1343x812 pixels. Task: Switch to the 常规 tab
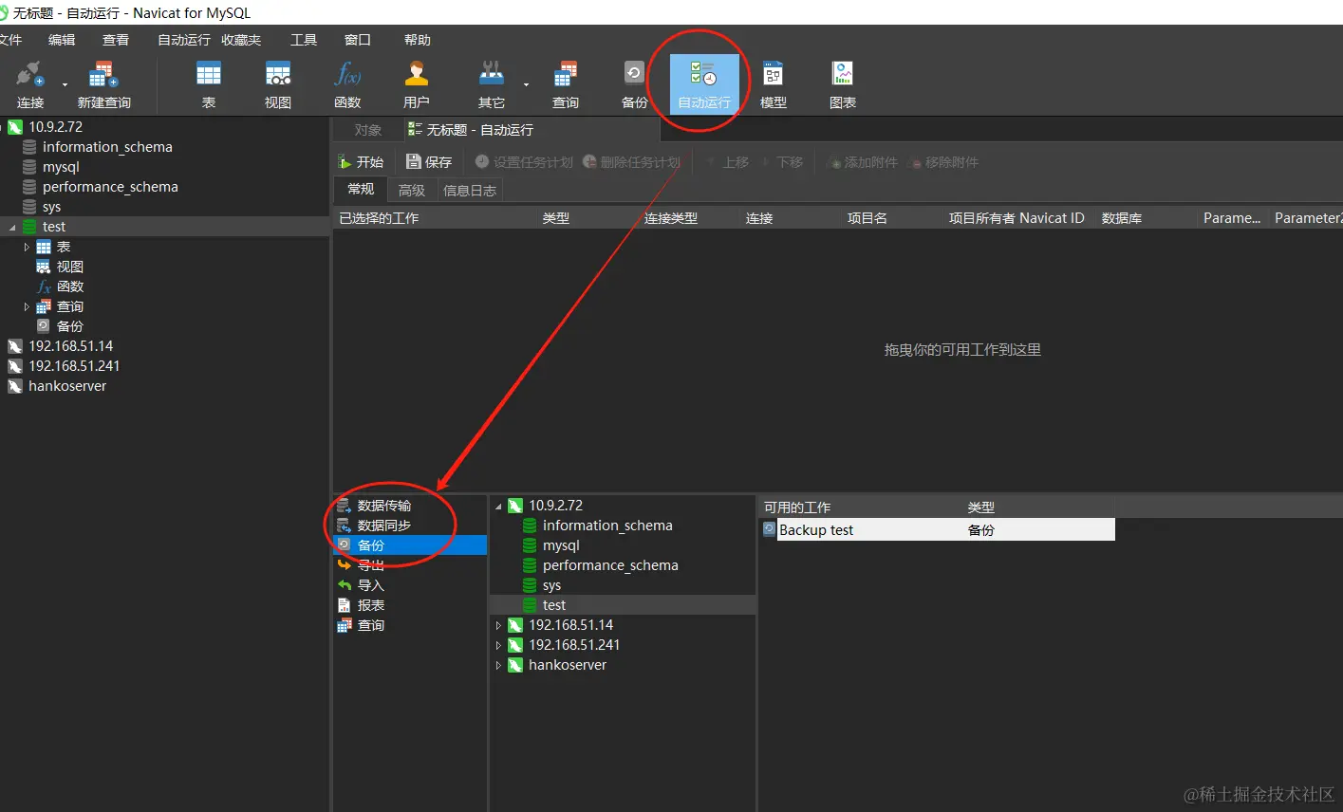[361, 190]
